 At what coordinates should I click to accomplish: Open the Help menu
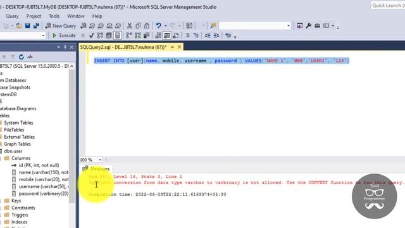coord(97,16)
